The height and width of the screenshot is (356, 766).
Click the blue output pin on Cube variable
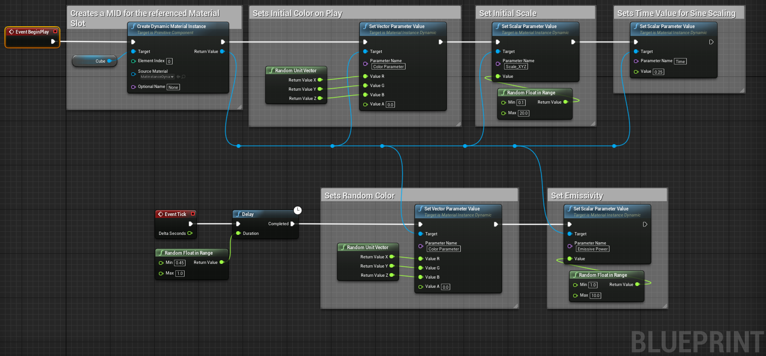pyautogui.click(x=110, y=61)
